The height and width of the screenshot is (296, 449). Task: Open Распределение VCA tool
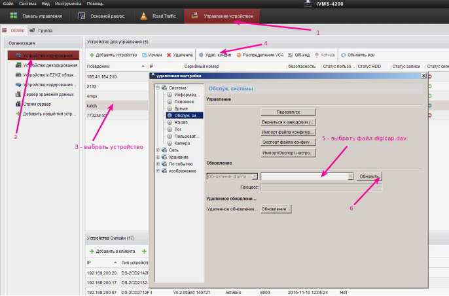240,55
